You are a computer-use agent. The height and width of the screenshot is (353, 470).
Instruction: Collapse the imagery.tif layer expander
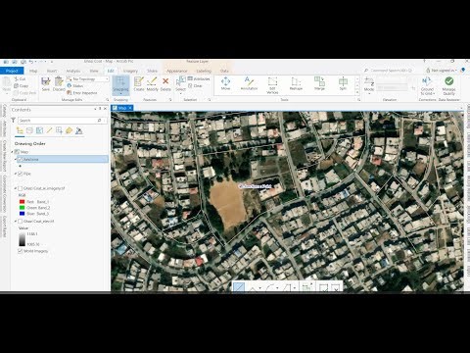15,188
